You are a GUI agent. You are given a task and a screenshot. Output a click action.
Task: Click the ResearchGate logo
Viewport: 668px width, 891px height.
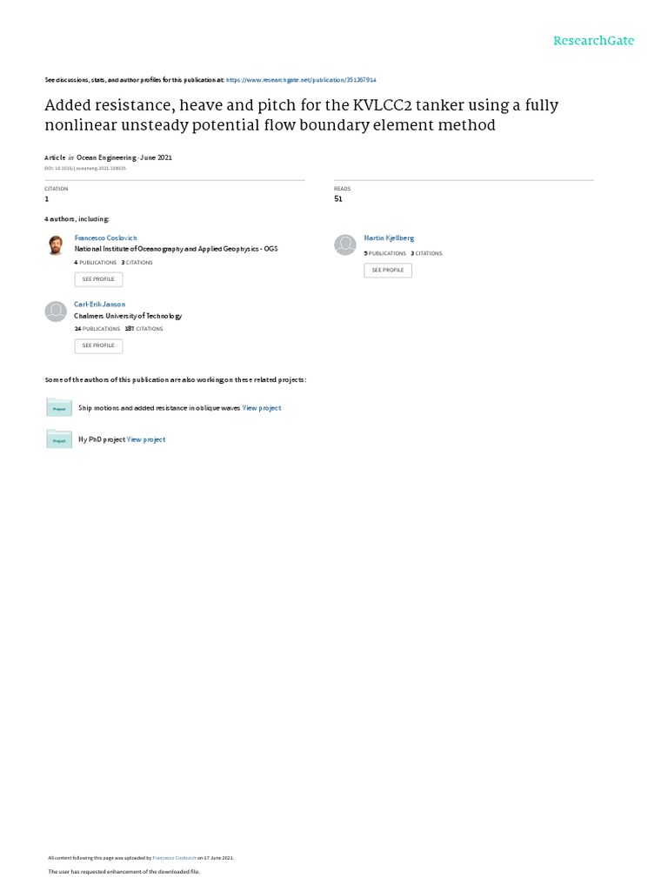tap(595, 41)
